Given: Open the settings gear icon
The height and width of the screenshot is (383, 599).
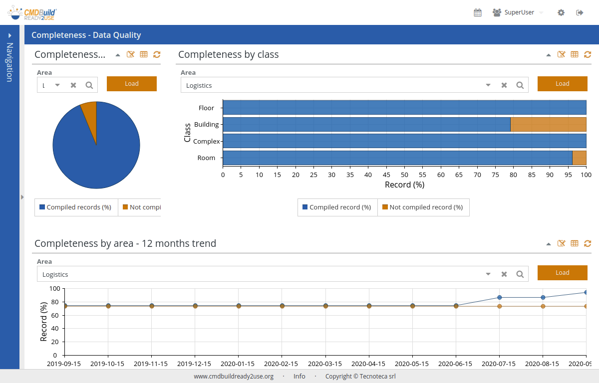Looking at the screenshot, I should pos(561,12).
